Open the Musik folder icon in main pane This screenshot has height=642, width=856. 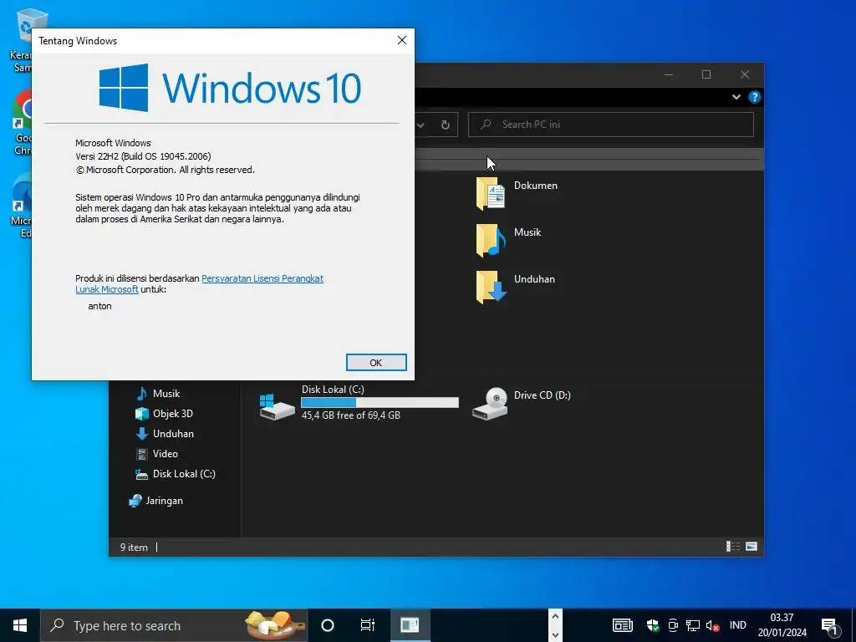click(491, 240)
